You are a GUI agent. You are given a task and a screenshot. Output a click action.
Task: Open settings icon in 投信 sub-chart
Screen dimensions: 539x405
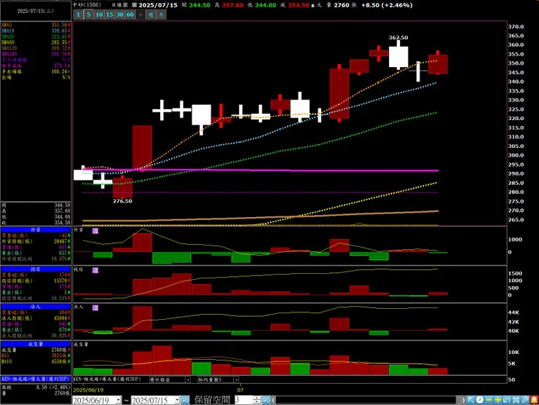pyautogui.click(x=95, y=270)
